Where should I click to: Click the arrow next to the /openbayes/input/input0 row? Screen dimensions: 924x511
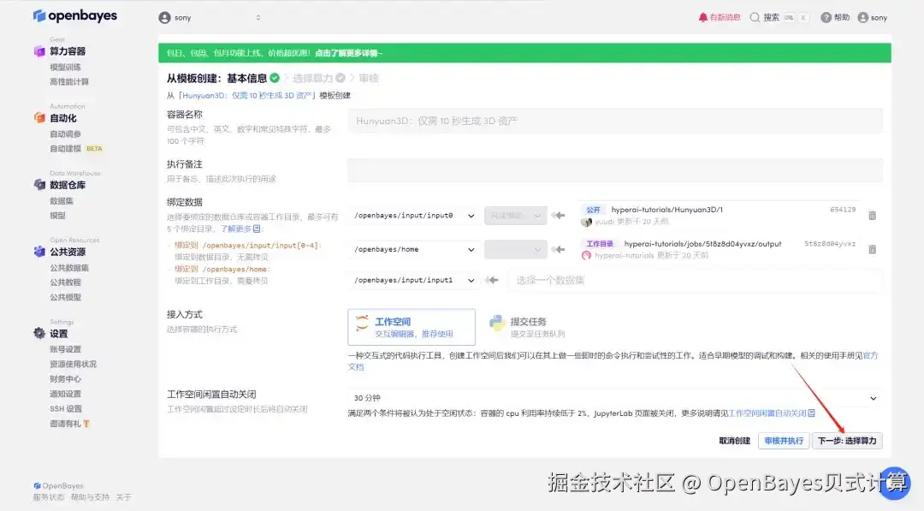pyautogui.click(x=558, y=216)
